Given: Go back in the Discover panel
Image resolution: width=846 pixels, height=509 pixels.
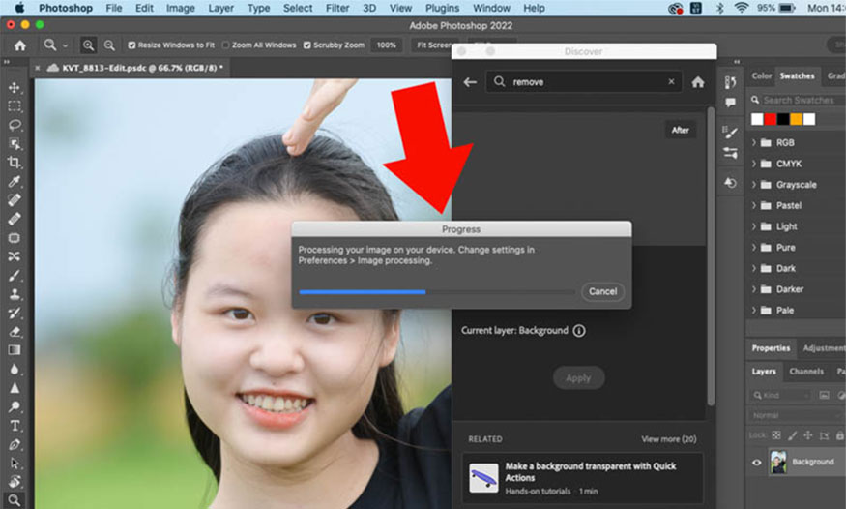Looking at the screenshot, I should [x=470, y=82].
